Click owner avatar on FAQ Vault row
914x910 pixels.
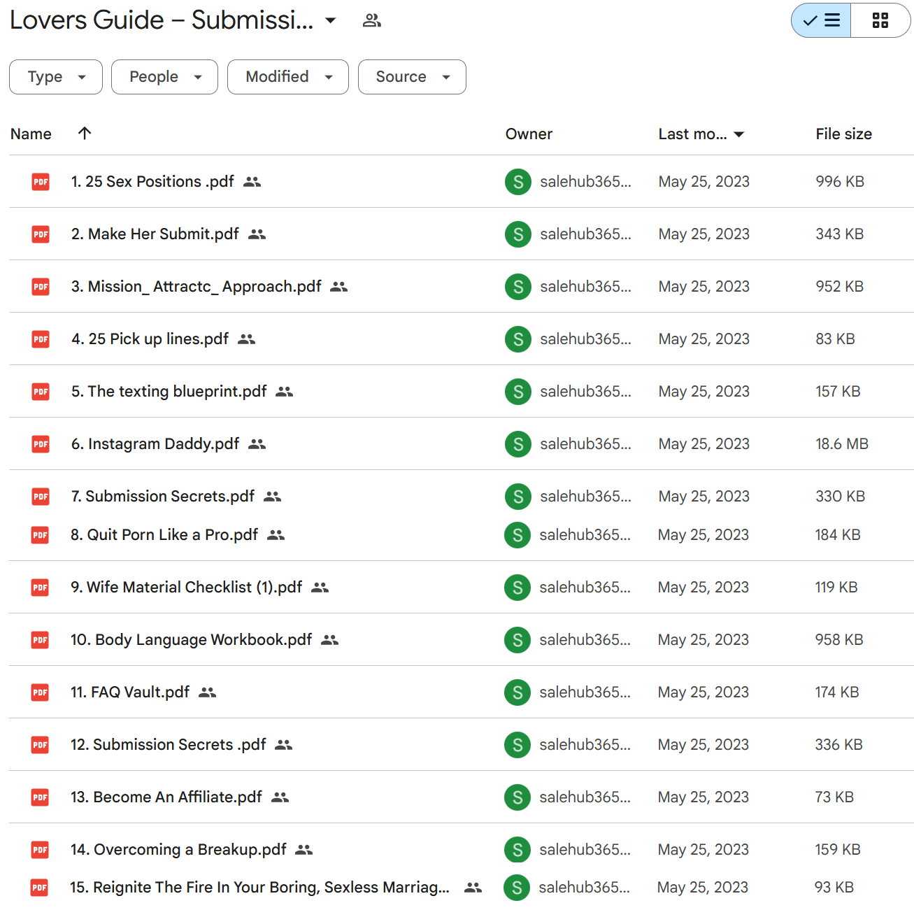[x=517, y=692]
